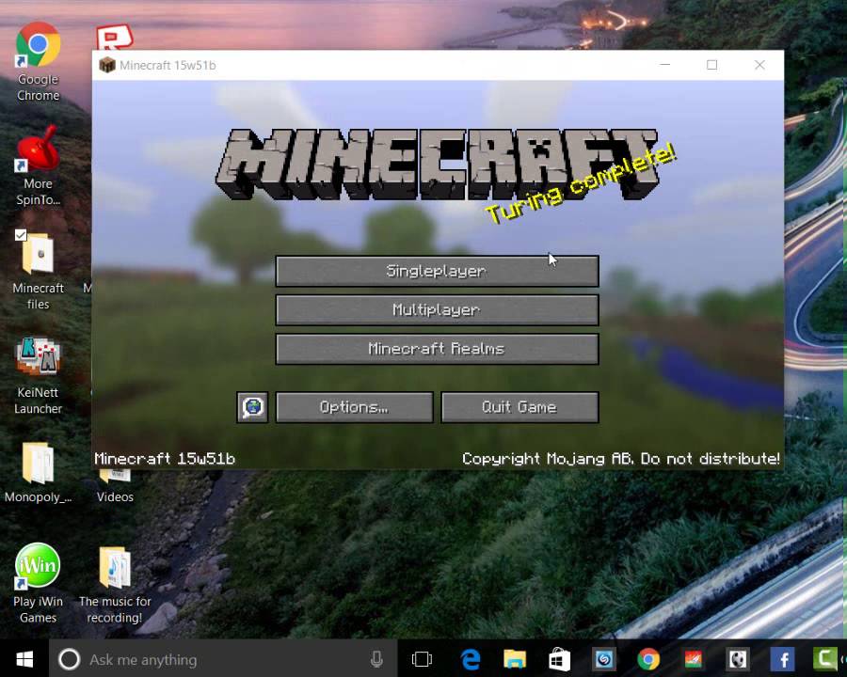Select the KeiNett Launcher desktop icon
847x677 pixels.
tap(38, 374)
